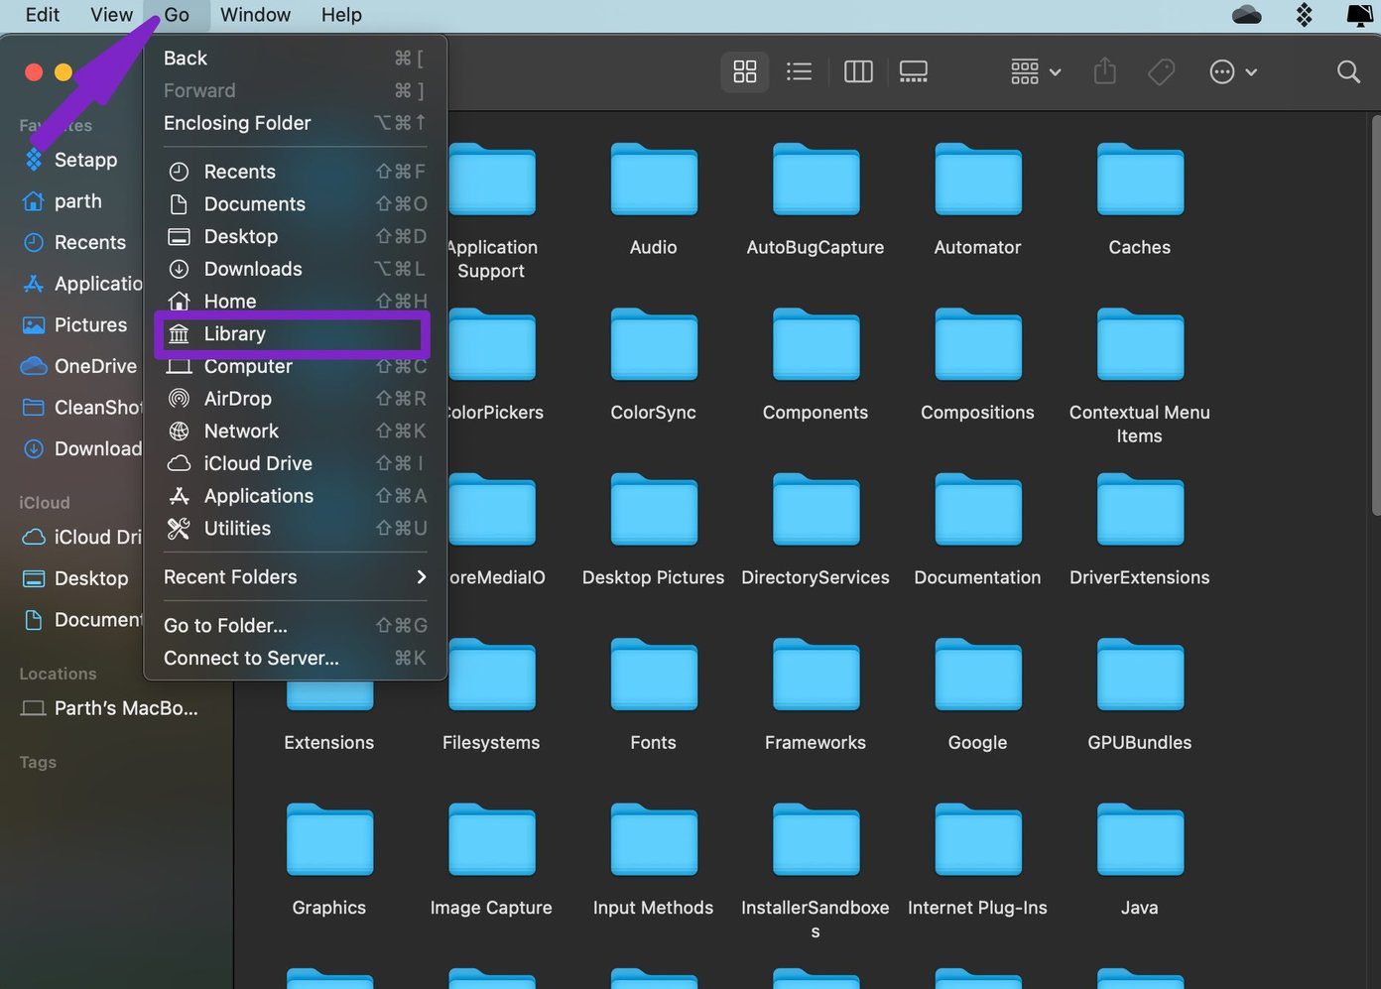Open the Setapp menu bar diamond icon
The height and width of the screenshot is (989, 1381).
1305,14
